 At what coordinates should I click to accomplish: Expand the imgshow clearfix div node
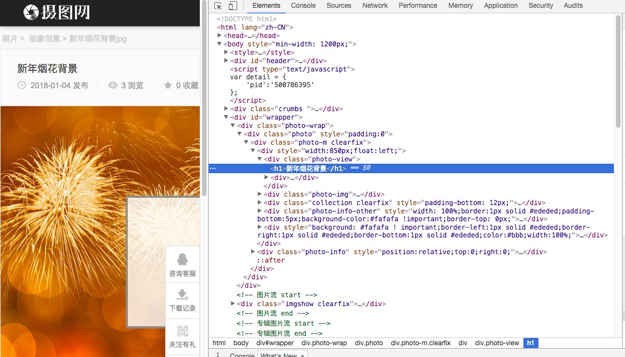233,304
